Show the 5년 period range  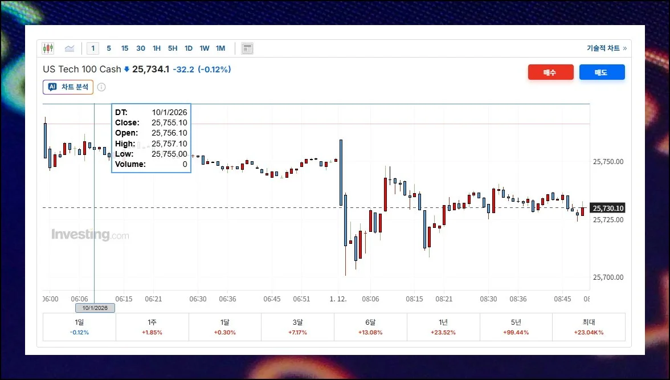(x=516, y=326)
